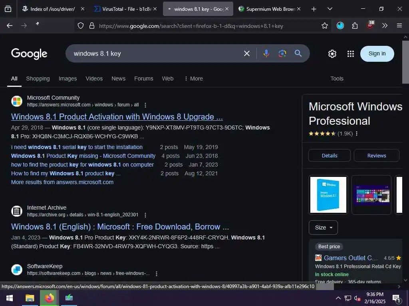Open File Explorer from the taskbar
This screenshot has height=306, width=409.
pos(30,298)
